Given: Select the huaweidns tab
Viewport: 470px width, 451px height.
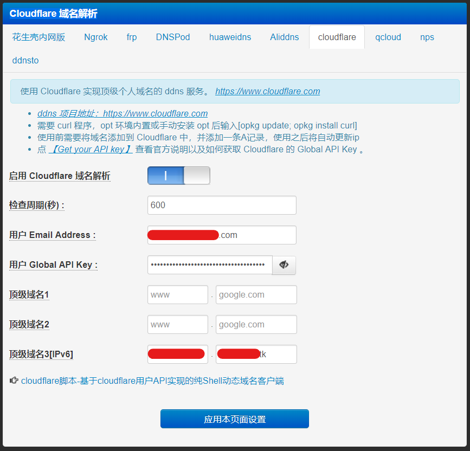Looking at the screenshot, I should point(230,37).
